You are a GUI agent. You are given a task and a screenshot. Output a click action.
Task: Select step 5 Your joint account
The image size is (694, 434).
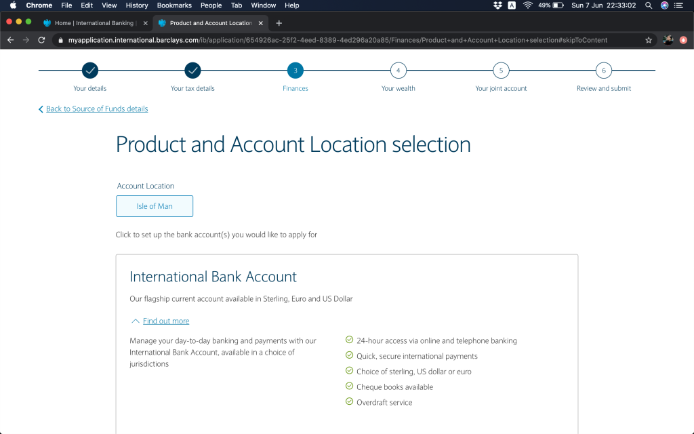tap(501, 71)
